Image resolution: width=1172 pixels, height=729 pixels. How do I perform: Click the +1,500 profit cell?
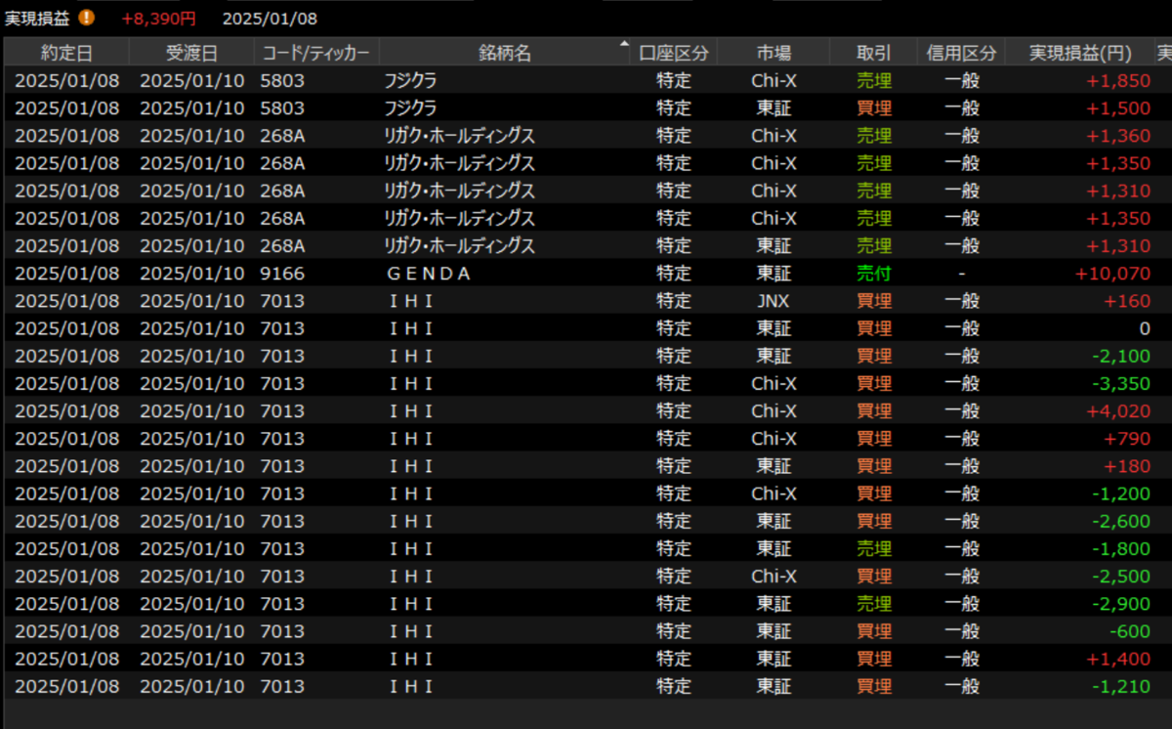pyautogui.click(x=1118, y=107)
